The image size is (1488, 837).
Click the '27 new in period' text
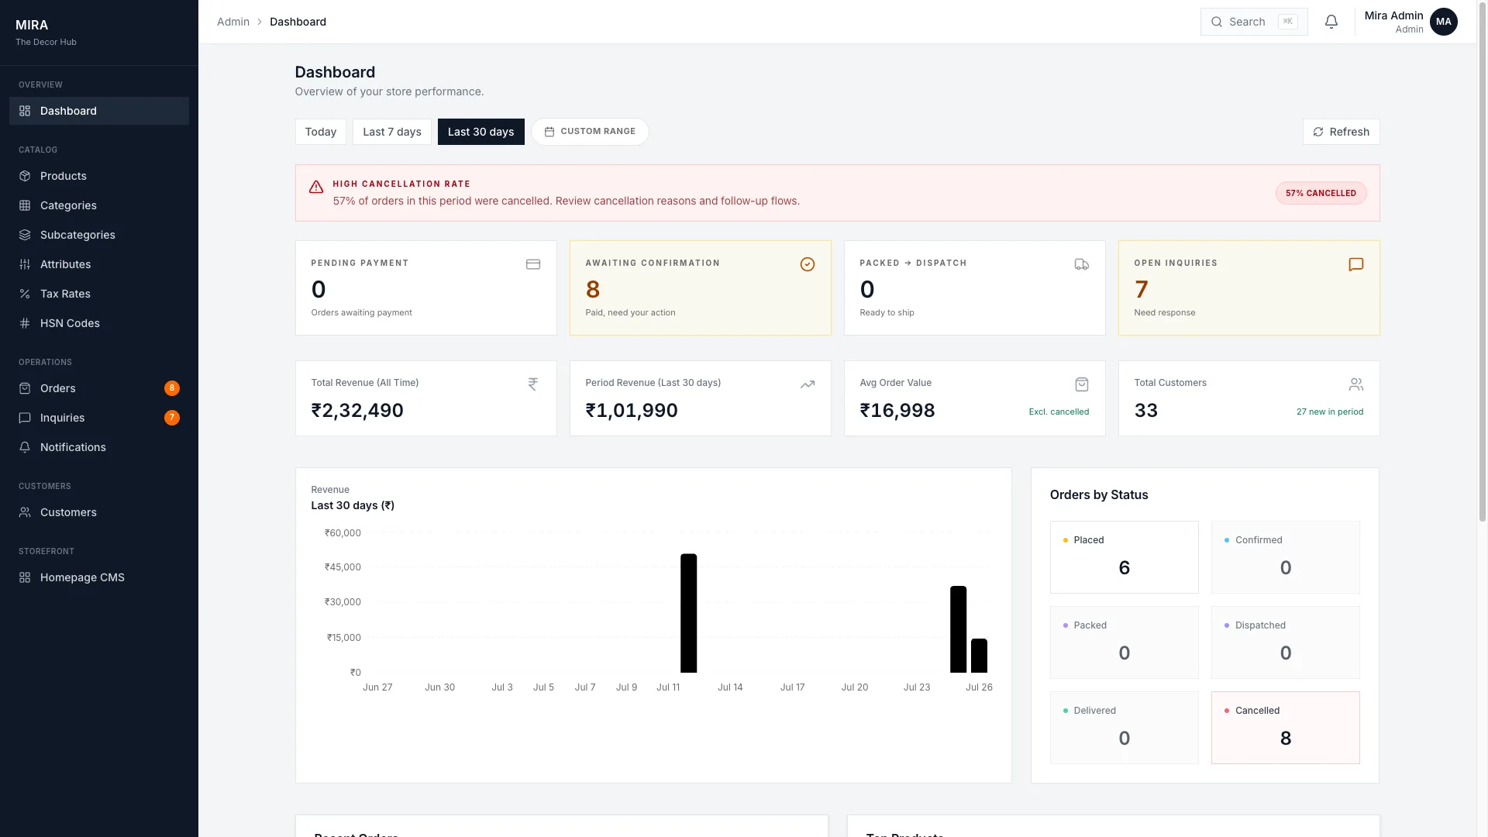(x=1330, y=412)
